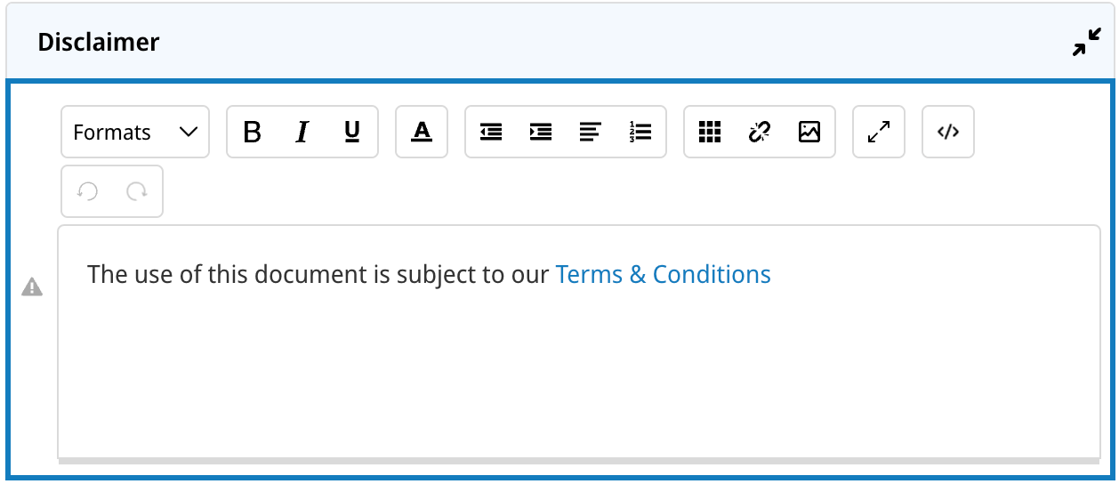Toggle bold formatting
1119x484 pixels.
point(253,133)
